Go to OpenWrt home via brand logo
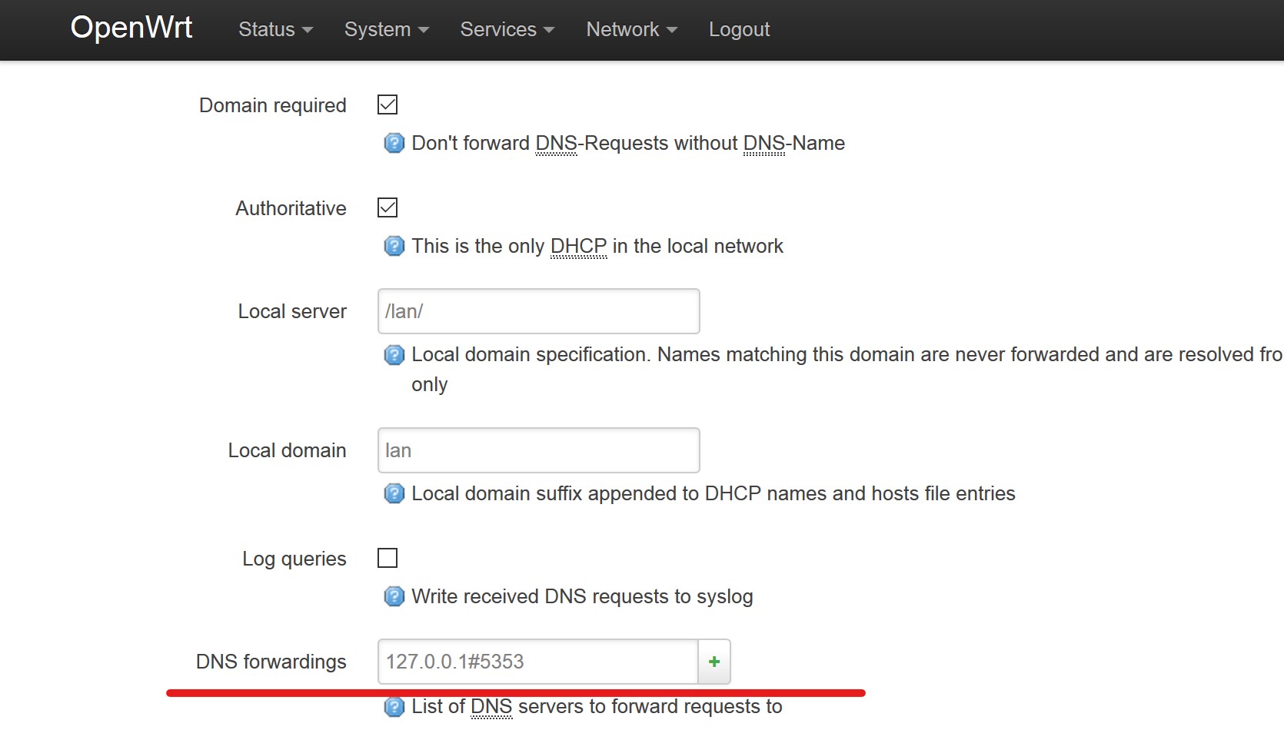The image size is (1284, 730). coord(131,28)
